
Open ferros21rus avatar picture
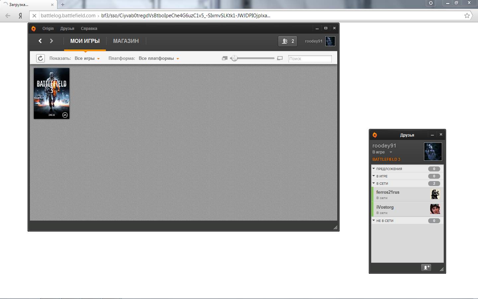coord(435,194)
